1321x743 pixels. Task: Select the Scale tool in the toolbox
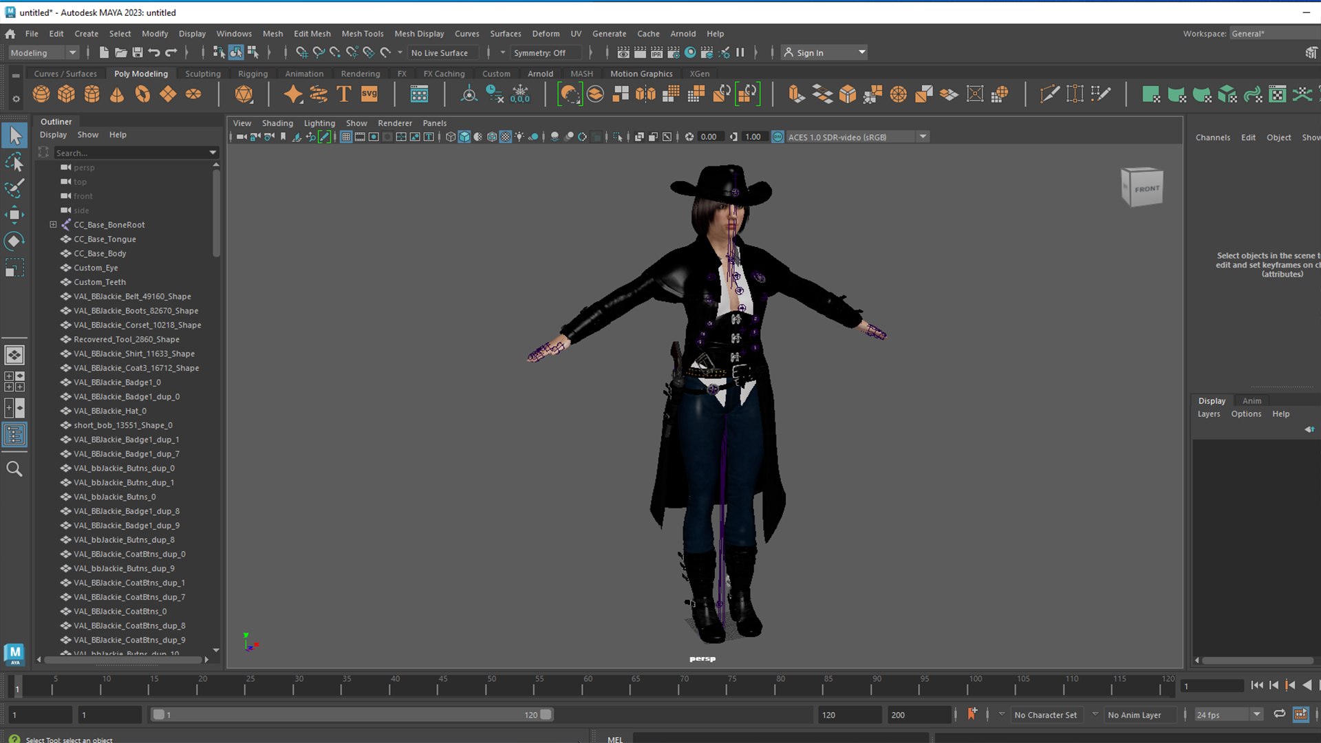(x=14, y=267)
